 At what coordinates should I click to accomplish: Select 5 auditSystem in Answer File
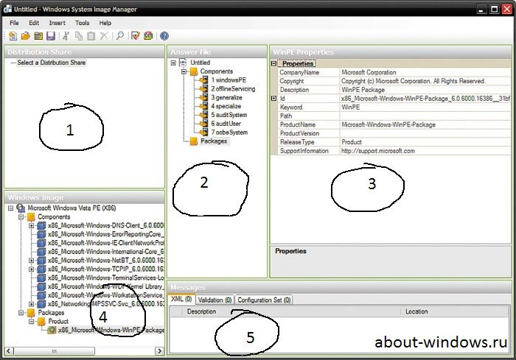pos(229,115)
